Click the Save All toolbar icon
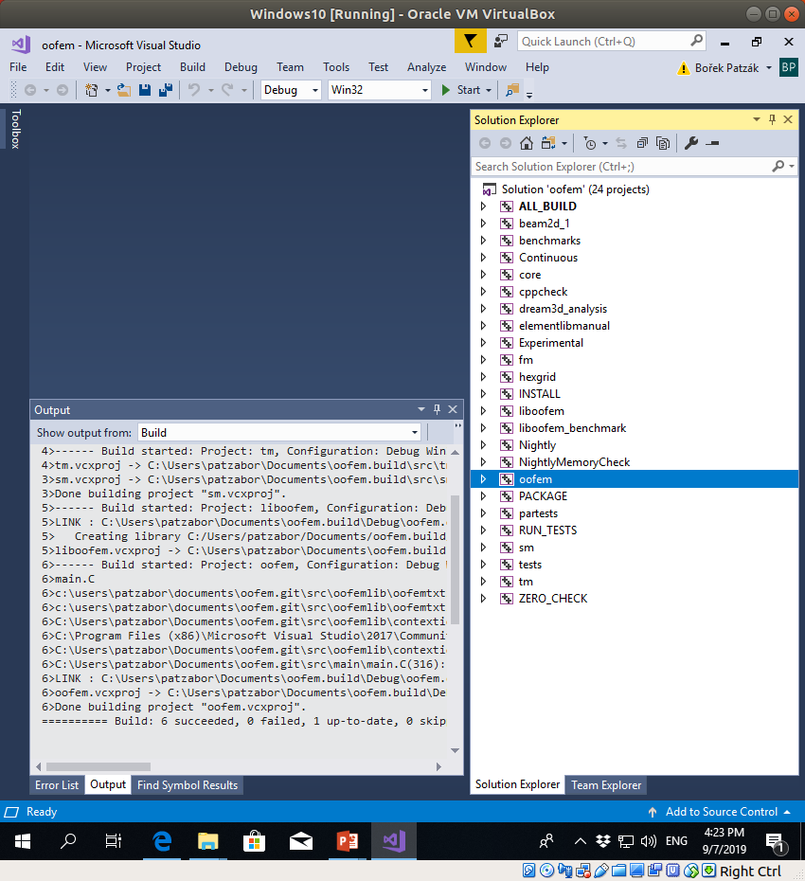The width and height of the screenshot is (805, 881). 165,90
